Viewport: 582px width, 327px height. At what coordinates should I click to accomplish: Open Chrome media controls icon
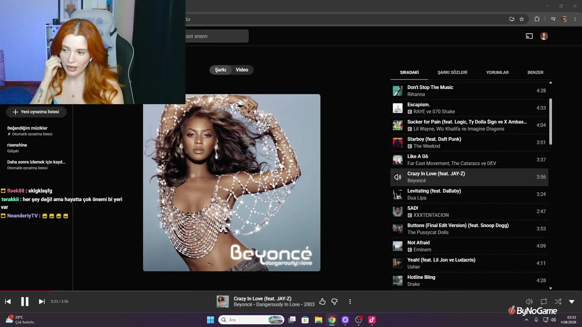(553, 19)
